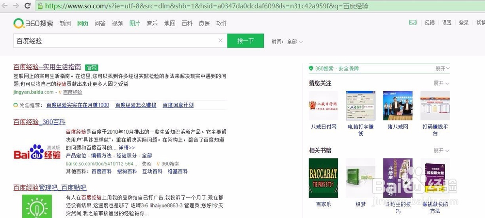Image resolution: width=485 pixels, height=218 pixels.
Task: Open the 百度百科 link
Action: click(x=101, y=171)
